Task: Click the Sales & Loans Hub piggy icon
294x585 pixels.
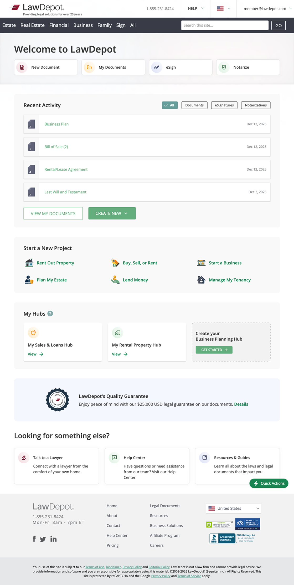Action: tap(33, 333)
